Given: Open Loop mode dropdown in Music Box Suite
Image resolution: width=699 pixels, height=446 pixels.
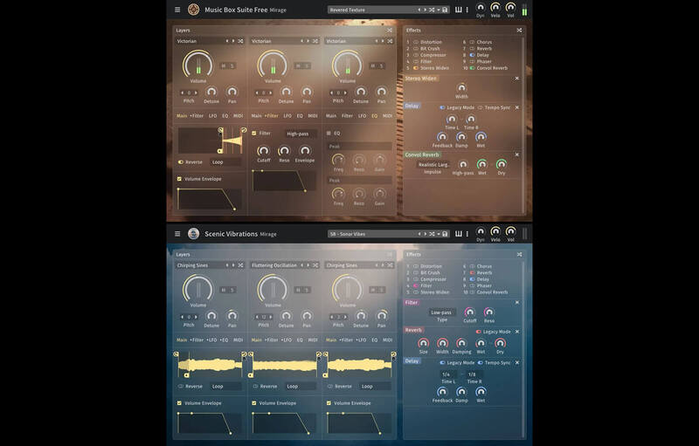Looking at the screenshot, I should click(x=225, y=162).
